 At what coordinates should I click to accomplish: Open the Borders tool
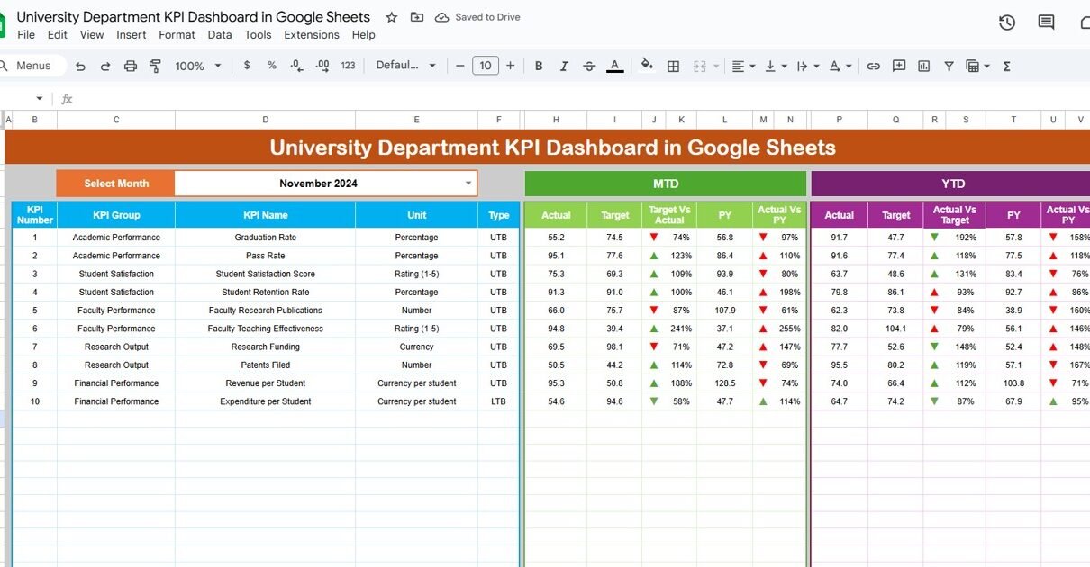[x=673, y=66]
